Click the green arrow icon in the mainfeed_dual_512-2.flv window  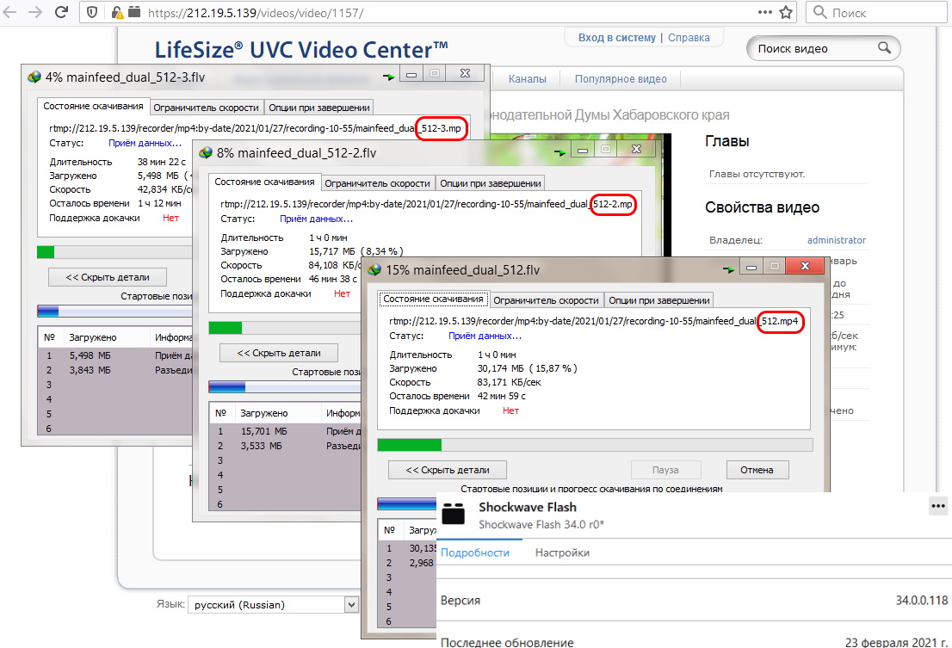[x=559, y=153]
